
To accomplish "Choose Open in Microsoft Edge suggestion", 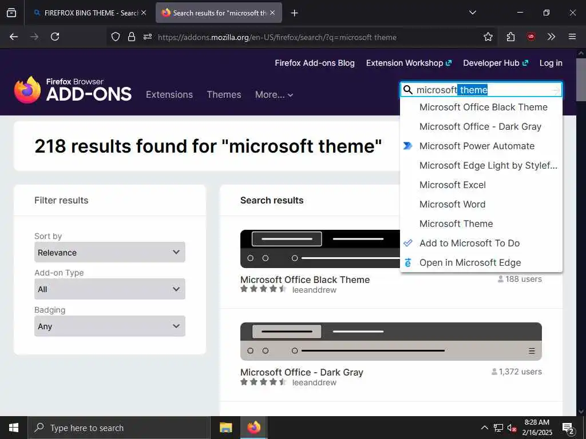I will point(481,262).
